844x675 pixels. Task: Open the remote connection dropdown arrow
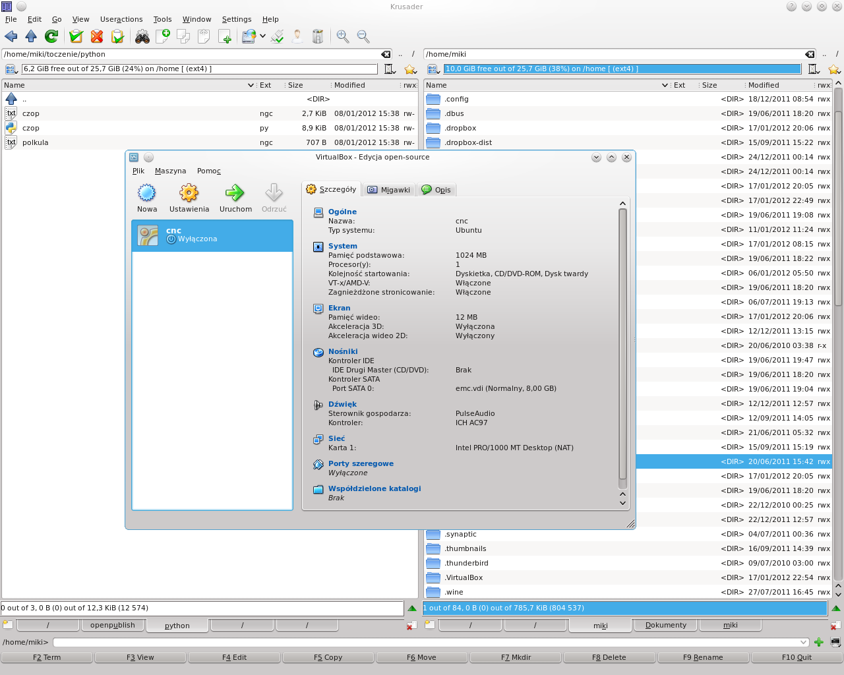pos(262,36)
